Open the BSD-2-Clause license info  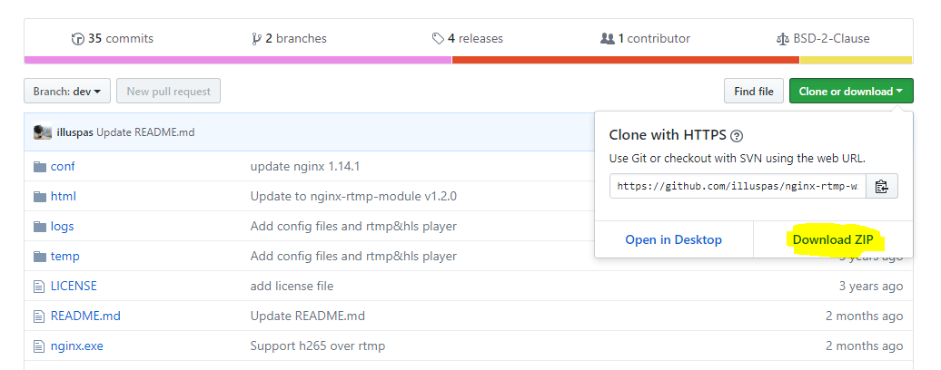tap(823, 38)
